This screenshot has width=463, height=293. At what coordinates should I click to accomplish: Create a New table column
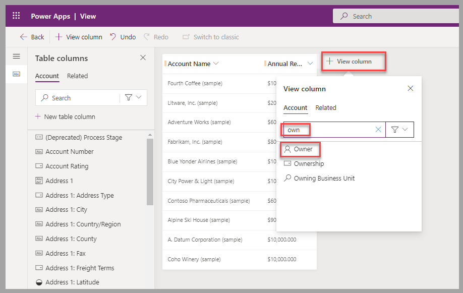65,116
